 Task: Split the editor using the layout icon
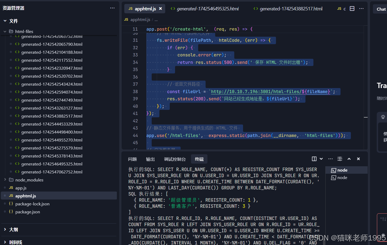[352, 9]
